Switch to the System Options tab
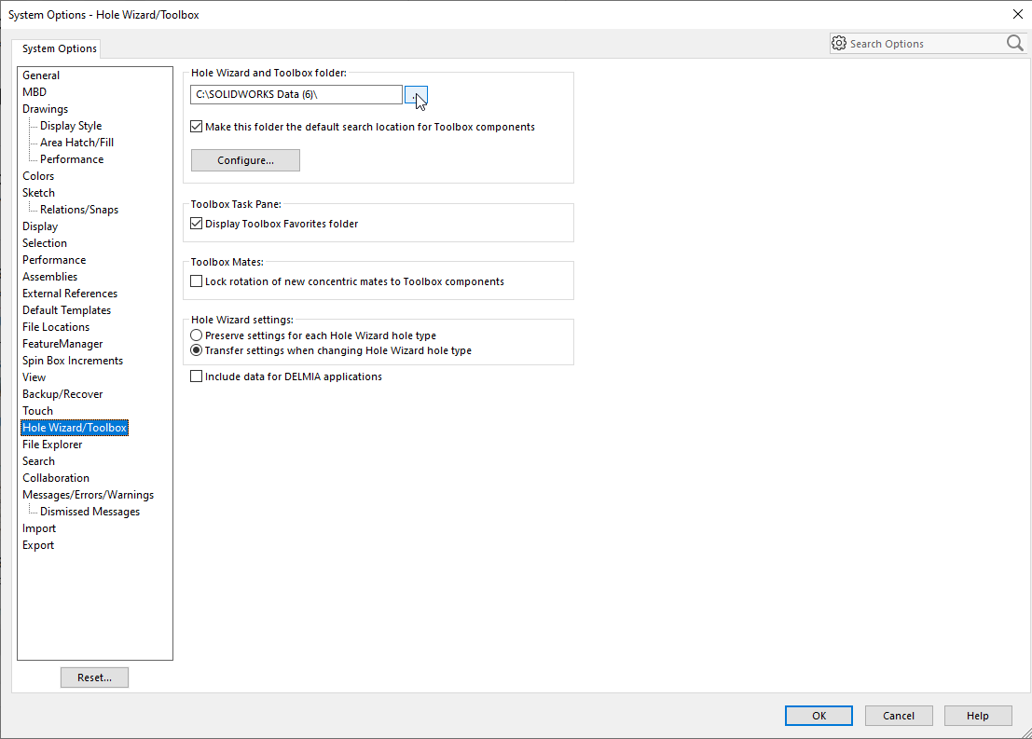The height and width of the screenshot is (739, 1032). point(60,48)
